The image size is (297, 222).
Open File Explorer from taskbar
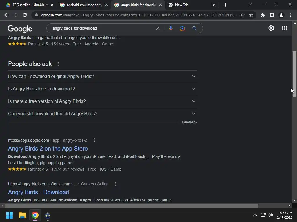22,215
